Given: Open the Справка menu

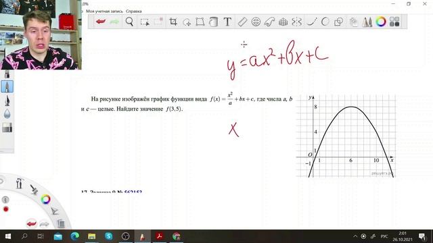Looking at the screenshot, I should pos(134,11).
